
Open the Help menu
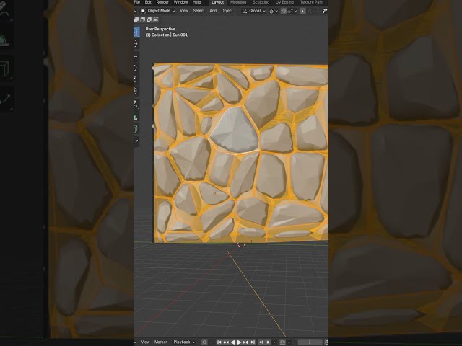[x=196, y=2]
